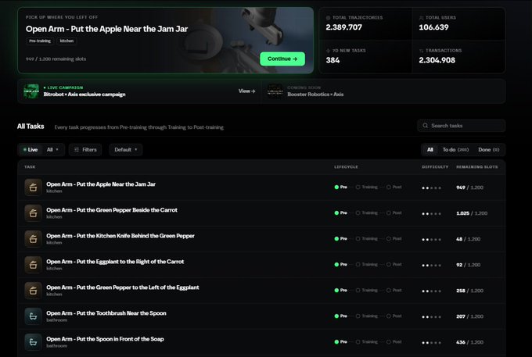Screen dimensions: 532x357
Task: Click the Bitrobot campaign logo thumbnail
Action: tap(31, 91)
